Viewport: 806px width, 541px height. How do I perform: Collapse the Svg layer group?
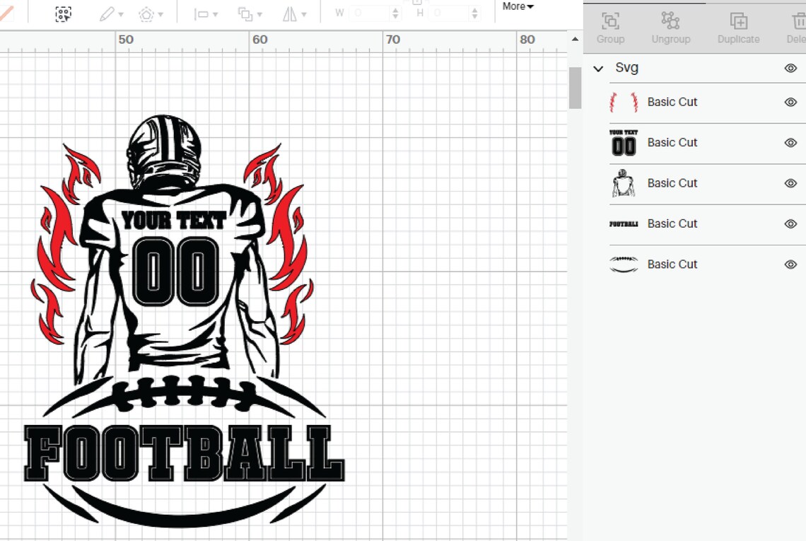tap(598, 68)
